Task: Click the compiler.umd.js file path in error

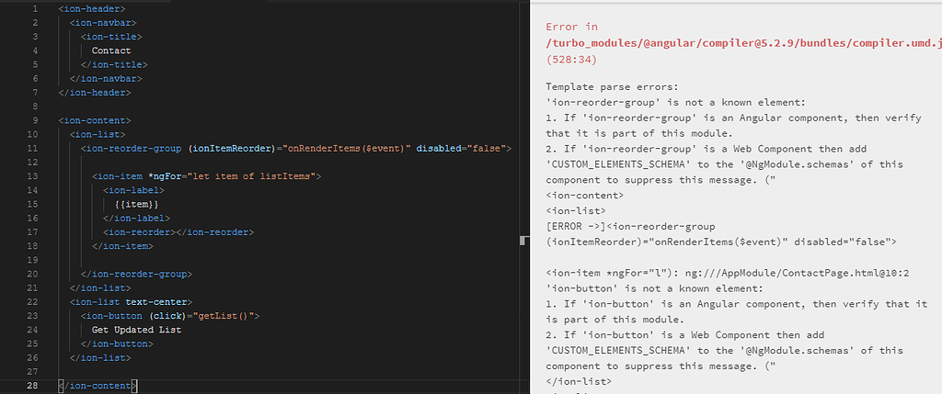Action: pos(743,43)
